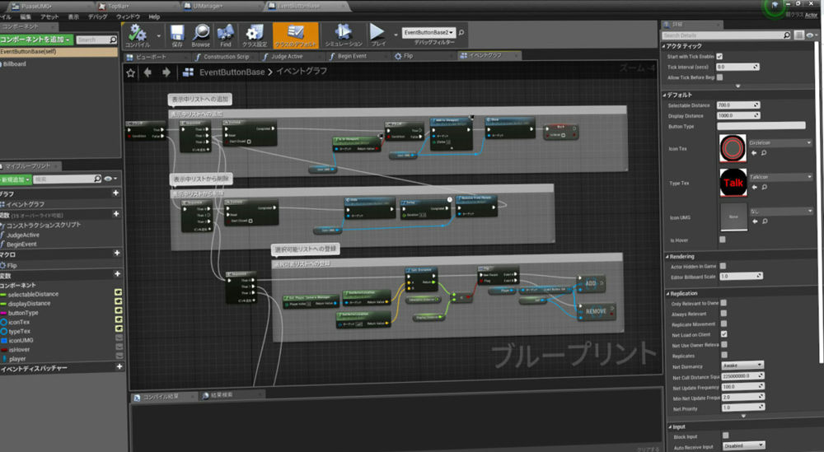
Task: Click the Compile (コンパイル) toolbar icon
Action: pos(138,33)
